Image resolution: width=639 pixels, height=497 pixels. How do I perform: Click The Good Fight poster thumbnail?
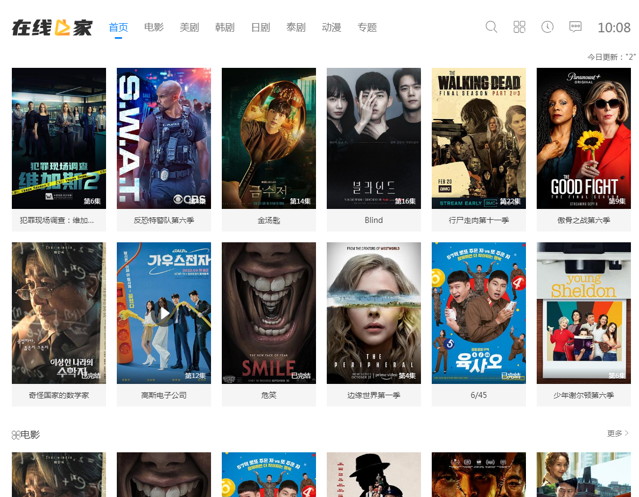point(584,138)
